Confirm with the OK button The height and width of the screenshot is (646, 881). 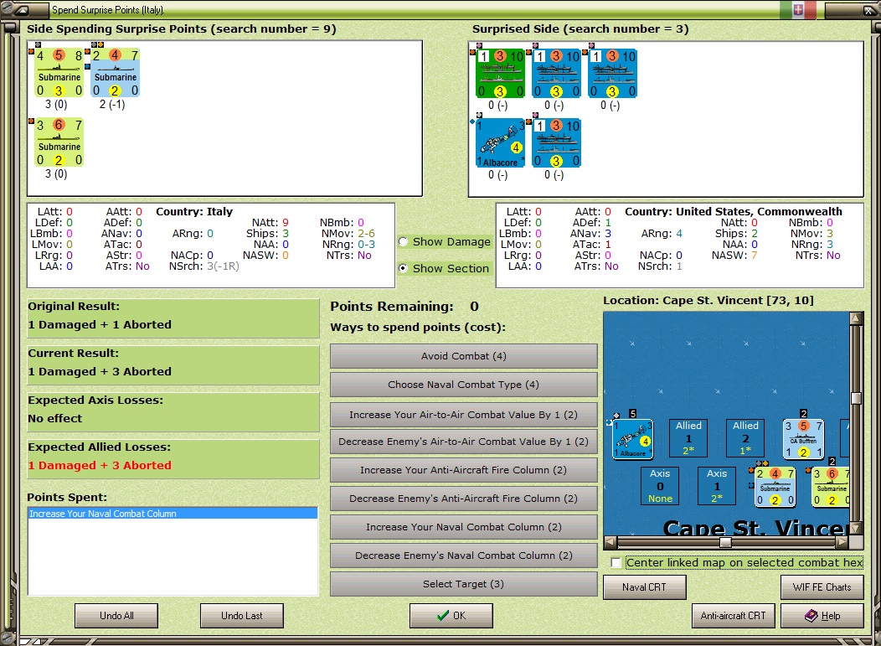pyautogui.click(x=451, y=616)
